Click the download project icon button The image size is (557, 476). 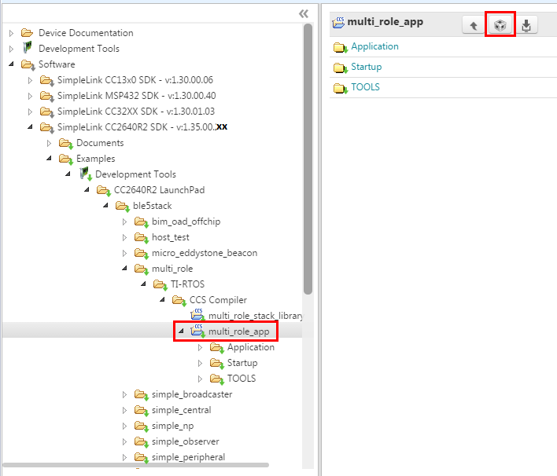[526, 25]
